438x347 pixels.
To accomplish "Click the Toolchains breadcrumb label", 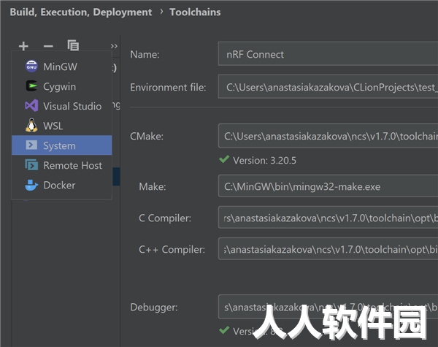I will tap(195, 12).
